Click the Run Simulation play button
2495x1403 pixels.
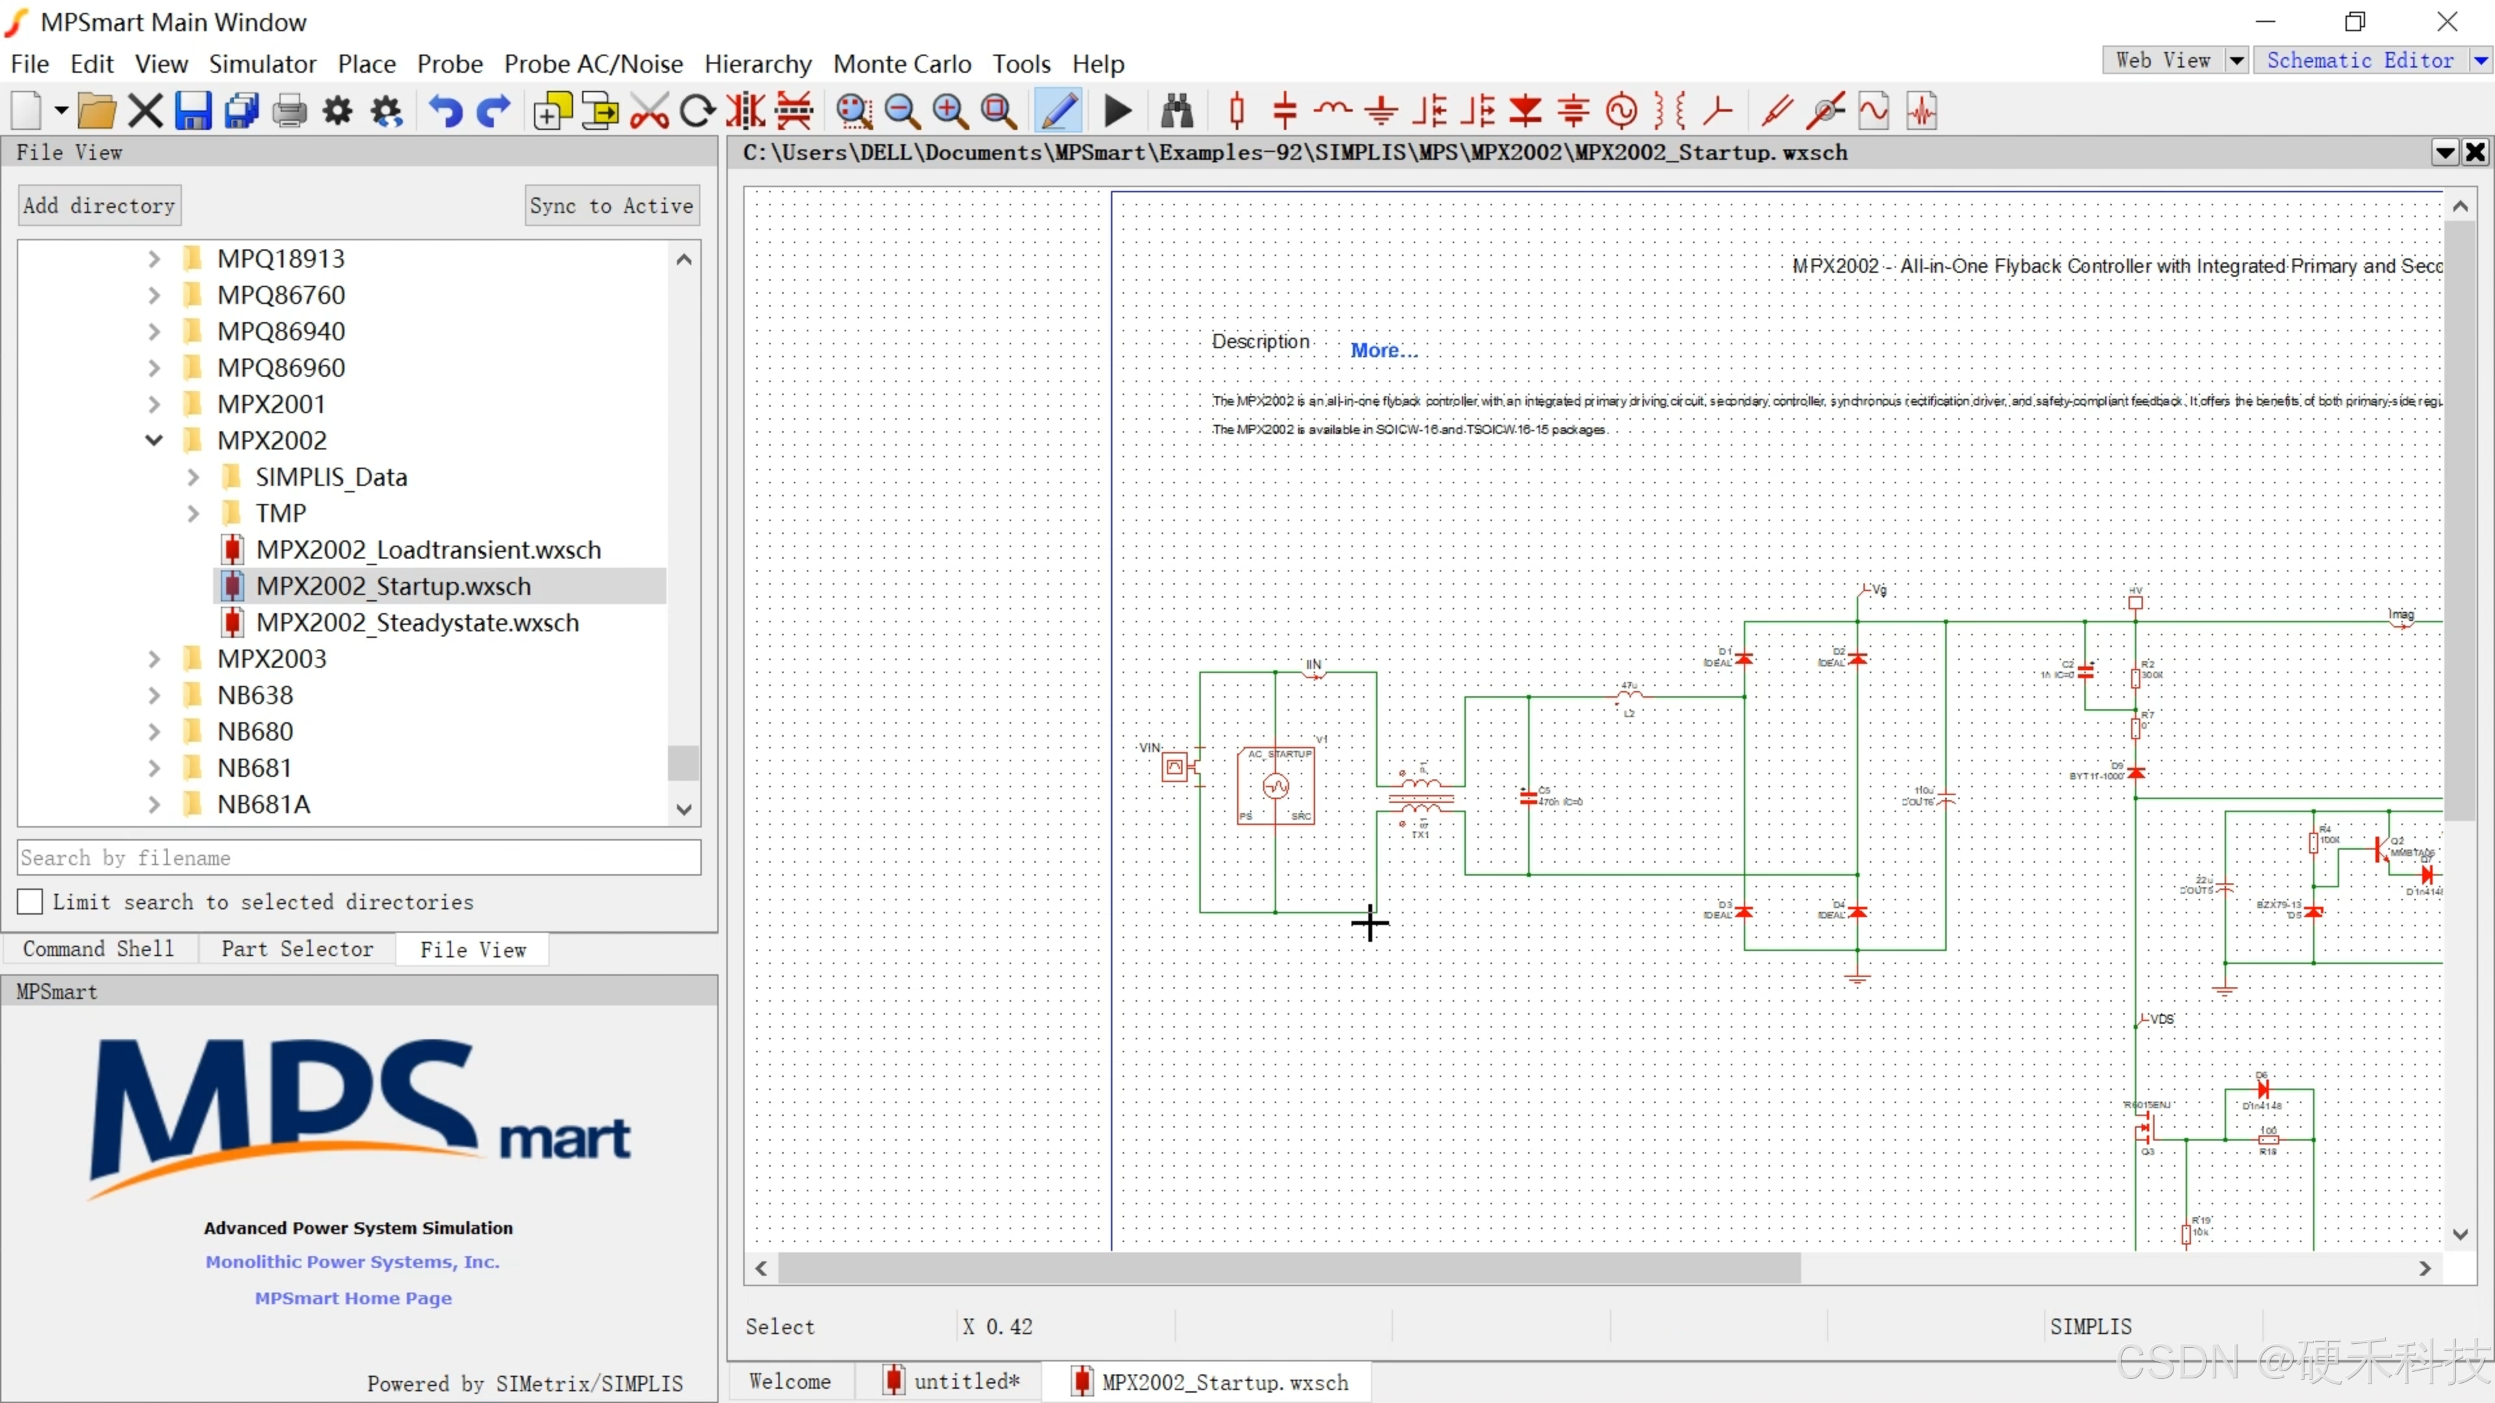click(1117, 111)
